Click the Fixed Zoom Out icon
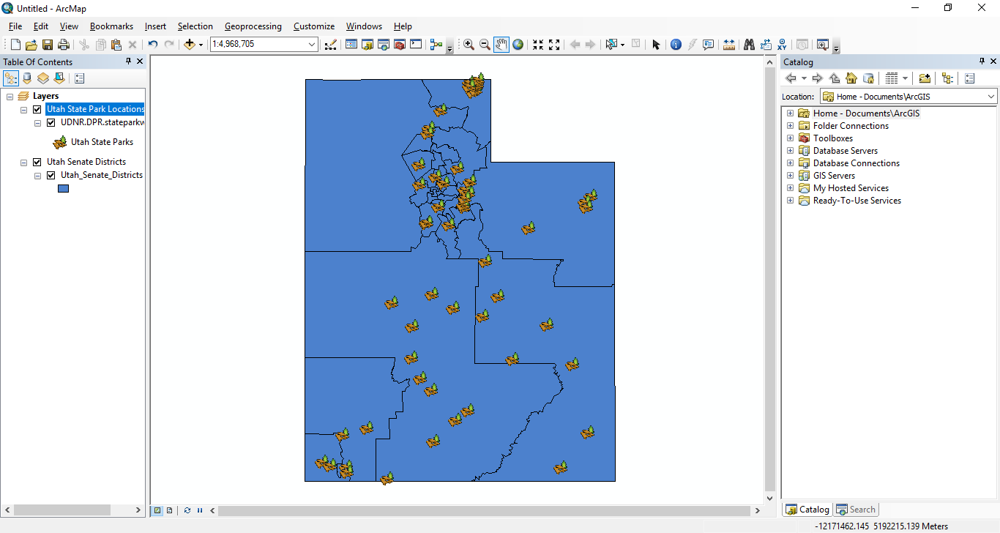1000x533 pixels. coord(554,45)
